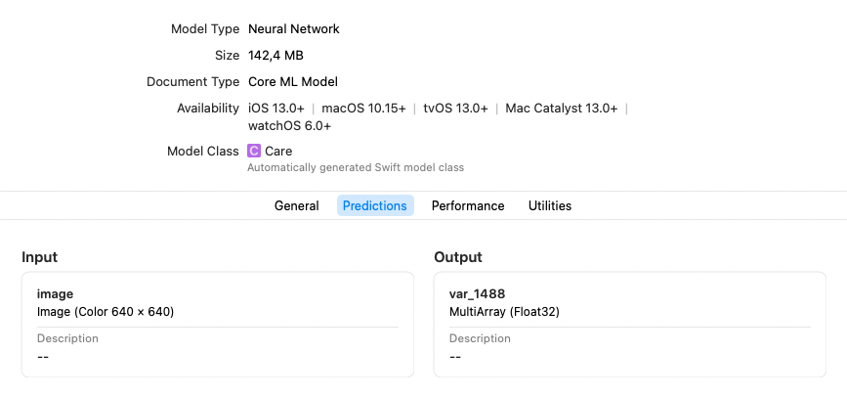
Task: Click the Output section heading
Action: (x=458, y=257)
